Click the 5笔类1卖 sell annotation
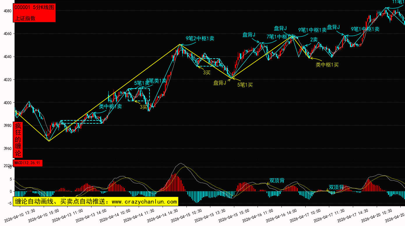This screenshot has height=226, width=405. pos(156,80)
